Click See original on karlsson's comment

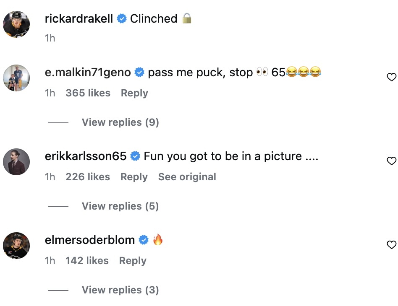click(x=187, y=177)
